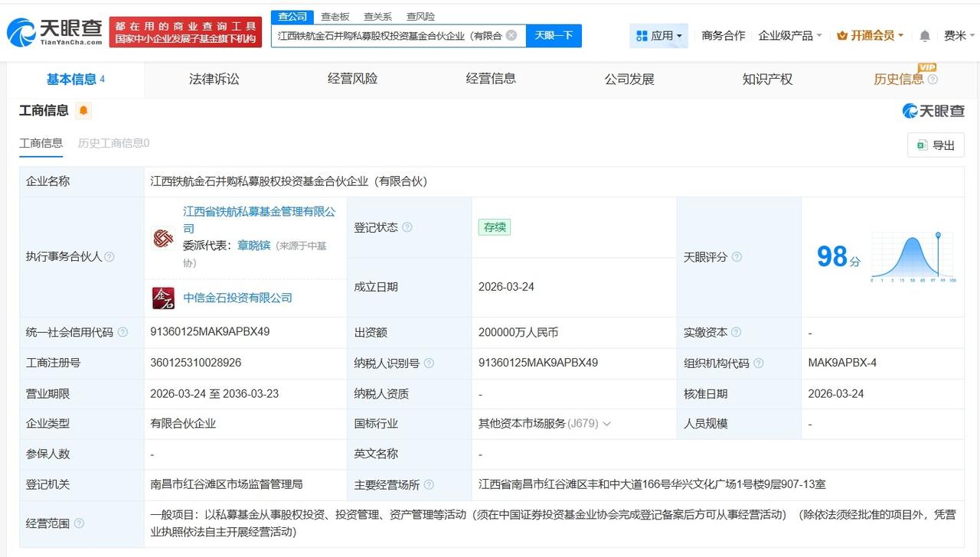Click the 天眼查 watermark logo above the table
The width and height of the screenshot is (980, 557).
(934, 110)
